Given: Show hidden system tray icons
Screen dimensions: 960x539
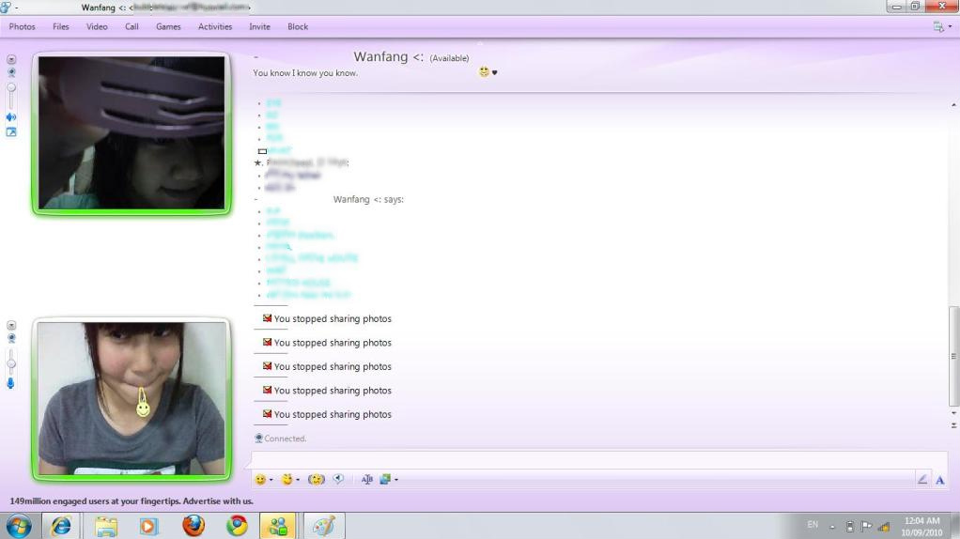Looking at the screenshot, I should (x=832, y=527).
